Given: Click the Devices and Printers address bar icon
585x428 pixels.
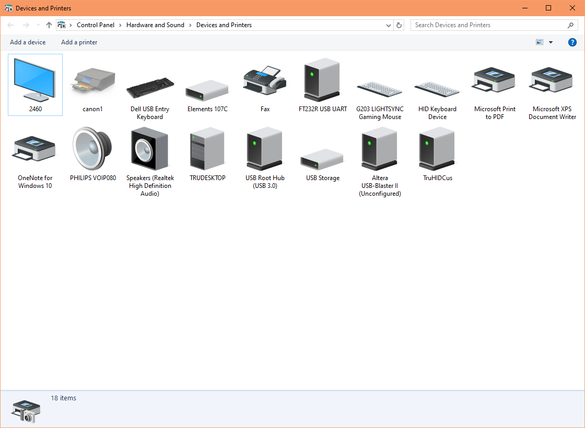Looking at the screenshot, I should click(x=62, y=25).
